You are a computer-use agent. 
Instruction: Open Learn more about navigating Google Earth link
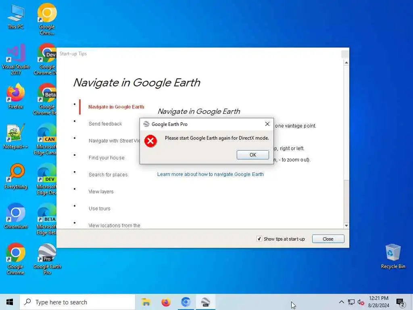point(210,174)
